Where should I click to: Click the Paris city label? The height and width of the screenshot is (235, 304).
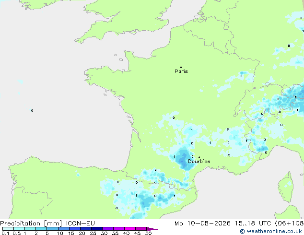pos(181,71)
